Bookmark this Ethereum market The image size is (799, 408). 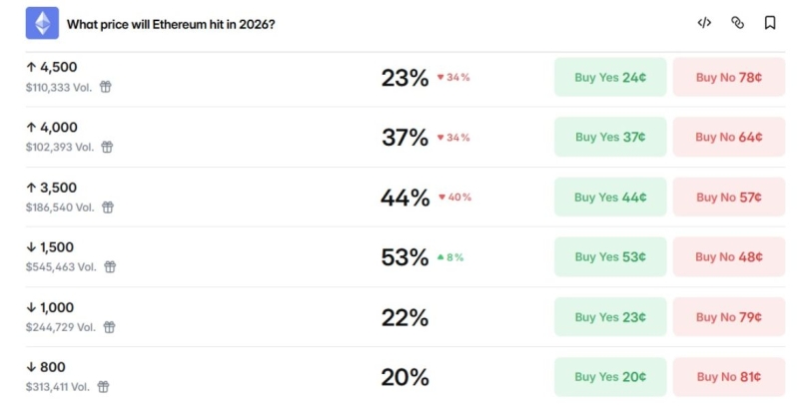(x=770, y=23)
